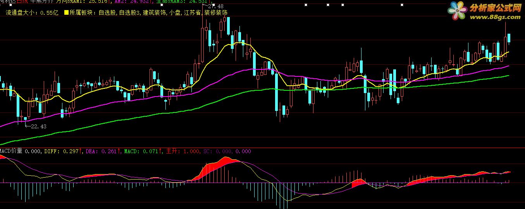Click the MACD价量 indicator title
Screen dimensions: 525x209
tap(12, 151)
